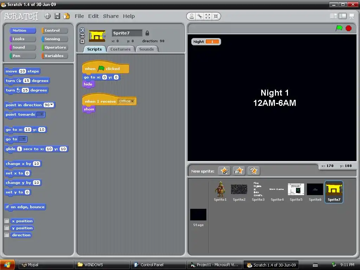Click the if on edge, bounce block
360x270 pixels.
pos(25,207)
